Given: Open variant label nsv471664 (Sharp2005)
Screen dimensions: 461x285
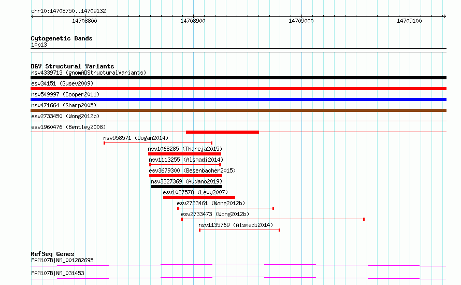Looking at the screenshot, I should point(64,105).
